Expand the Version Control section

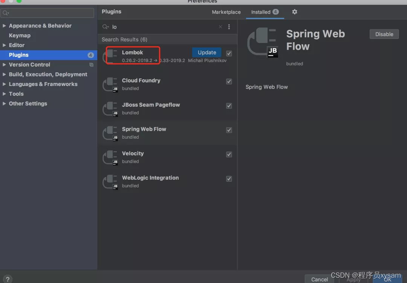(x=4, y=65)
